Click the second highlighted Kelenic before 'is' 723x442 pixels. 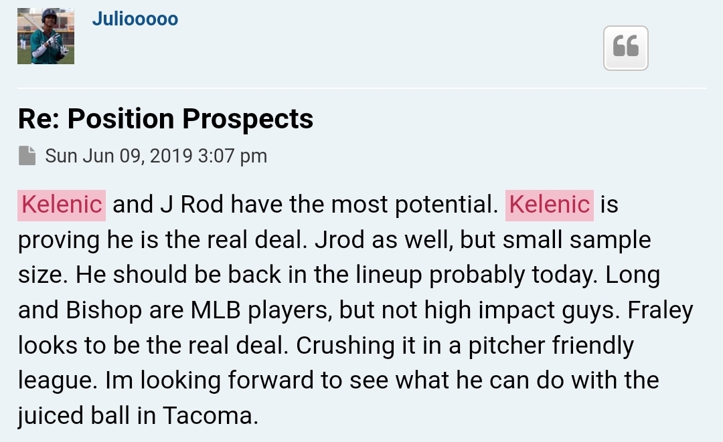pyautogui.click(x=549, y=205)
